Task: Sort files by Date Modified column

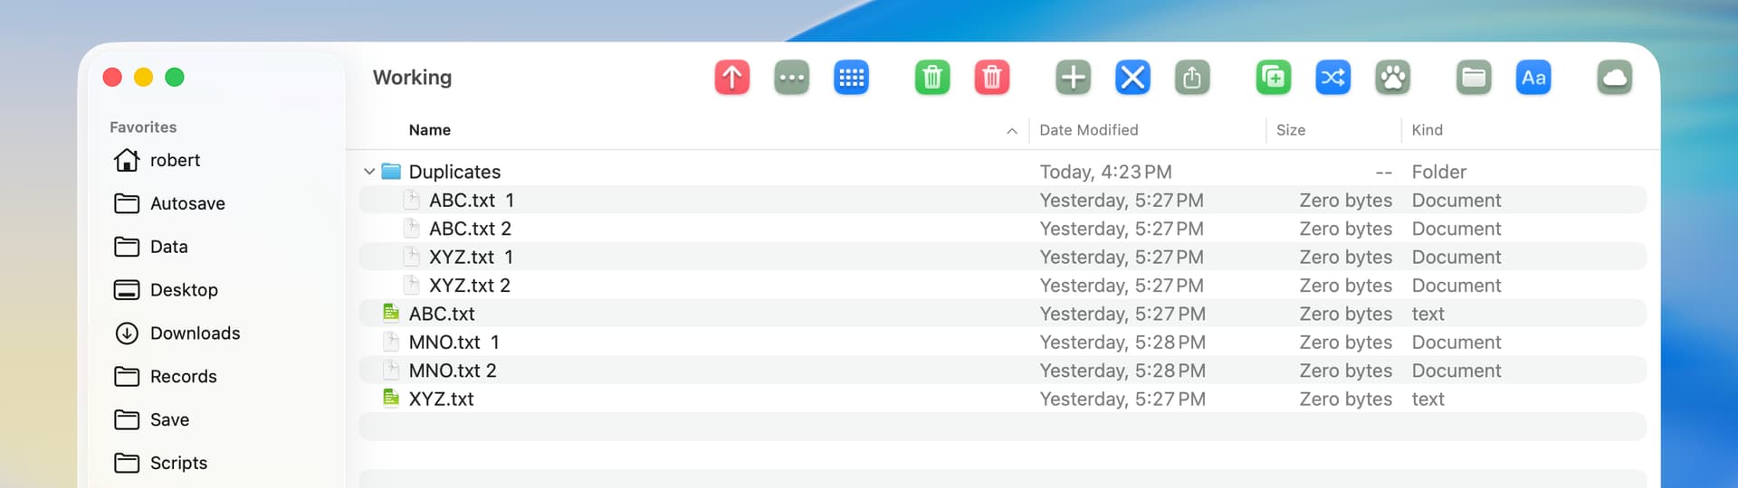Action: pos(1088,130)
